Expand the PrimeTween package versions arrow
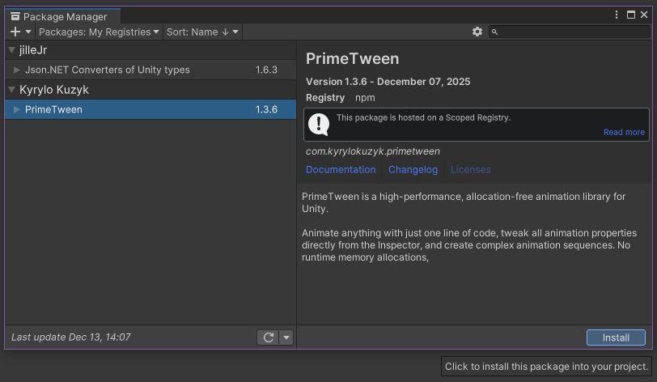 tap(17, 109)
